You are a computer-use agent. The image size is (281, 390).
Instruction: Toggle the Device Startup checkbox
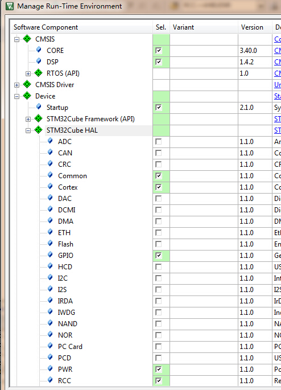159,108
